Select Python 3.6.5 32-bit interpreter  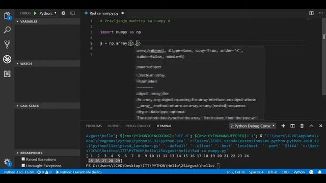(19, 172)
